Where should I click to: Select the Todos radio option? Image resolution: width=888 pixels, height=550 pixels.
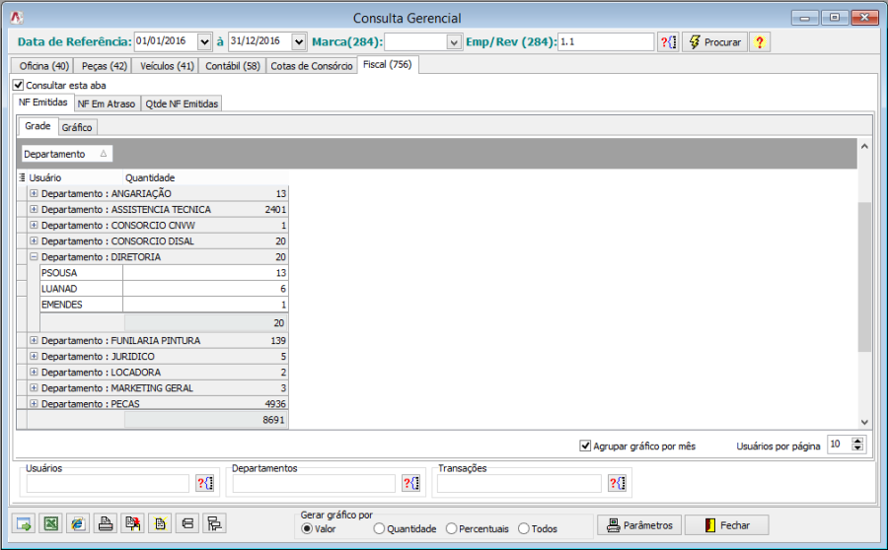(524, 528)
